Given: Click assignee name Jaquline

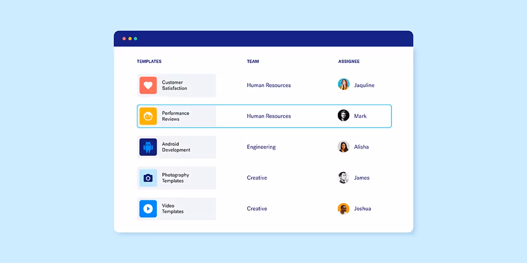Looking at the screenshot, I should (364, 85).
